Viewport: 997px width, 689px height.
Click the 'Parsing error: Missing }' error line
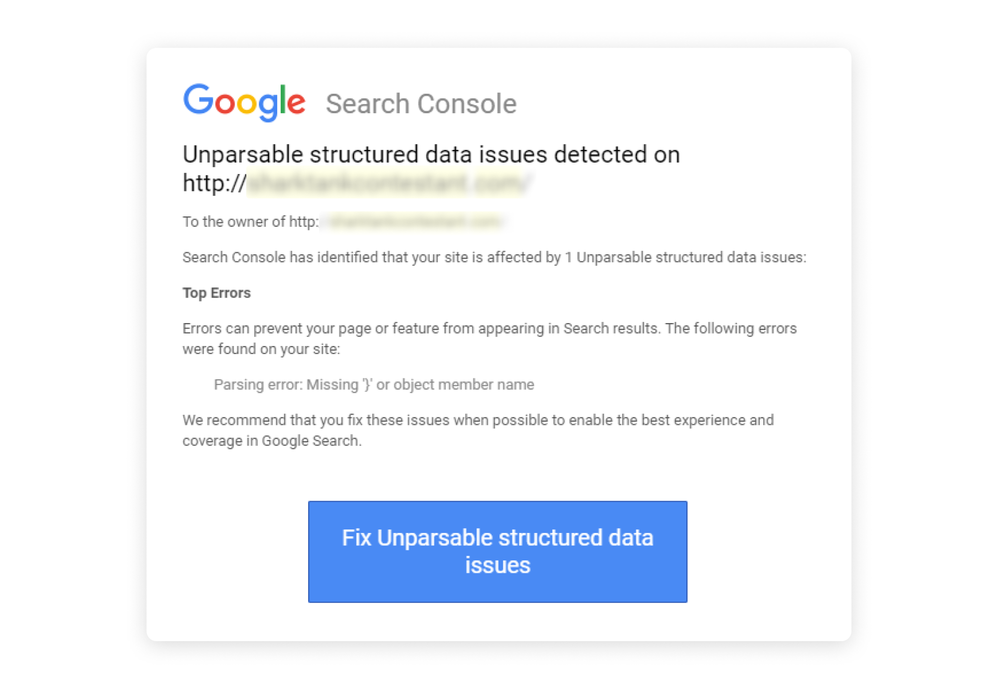coord(374,385)
